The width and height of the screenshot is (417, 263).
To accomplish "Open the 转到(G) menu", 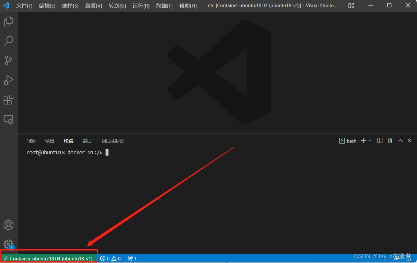I will click(117, 6).
